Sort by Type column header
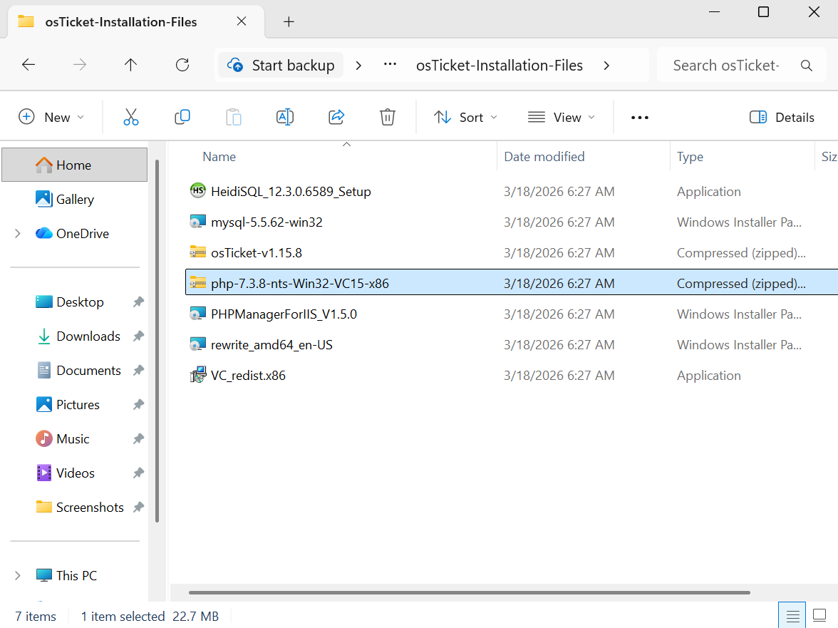838x628 pixels. coord(690,157)
